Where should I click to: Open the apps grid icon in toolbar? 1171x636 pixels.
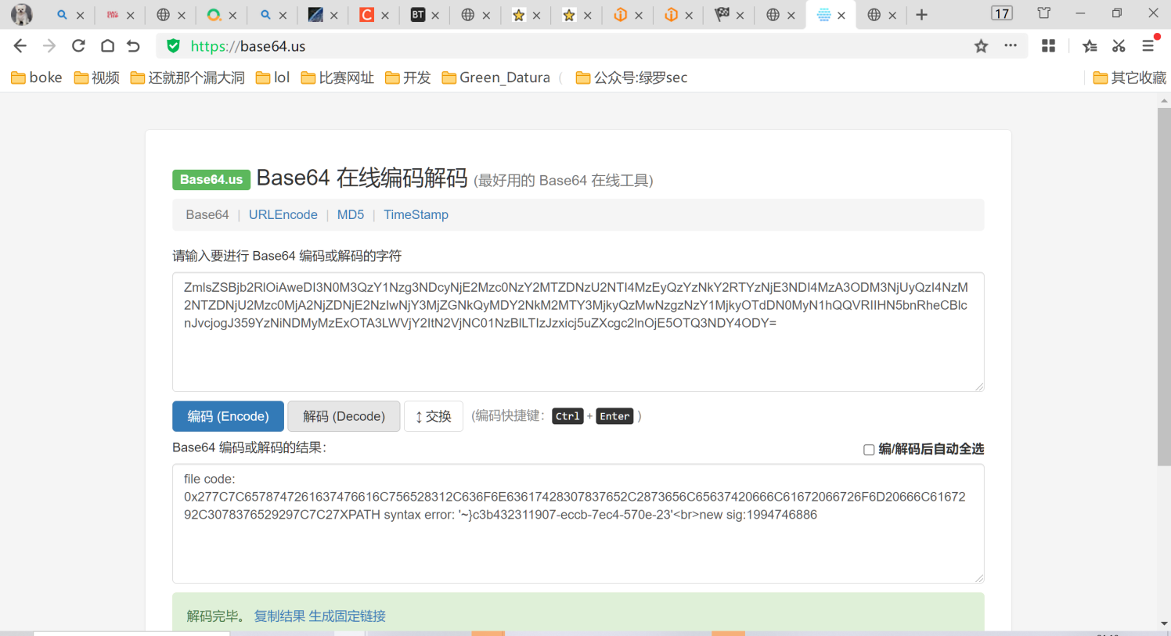[x=1048, y=45]
